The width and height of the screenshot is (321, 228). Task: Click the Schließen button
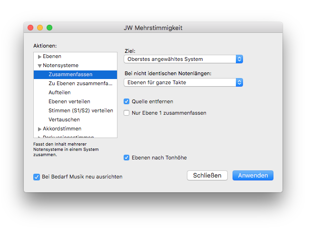click(207, 175)
